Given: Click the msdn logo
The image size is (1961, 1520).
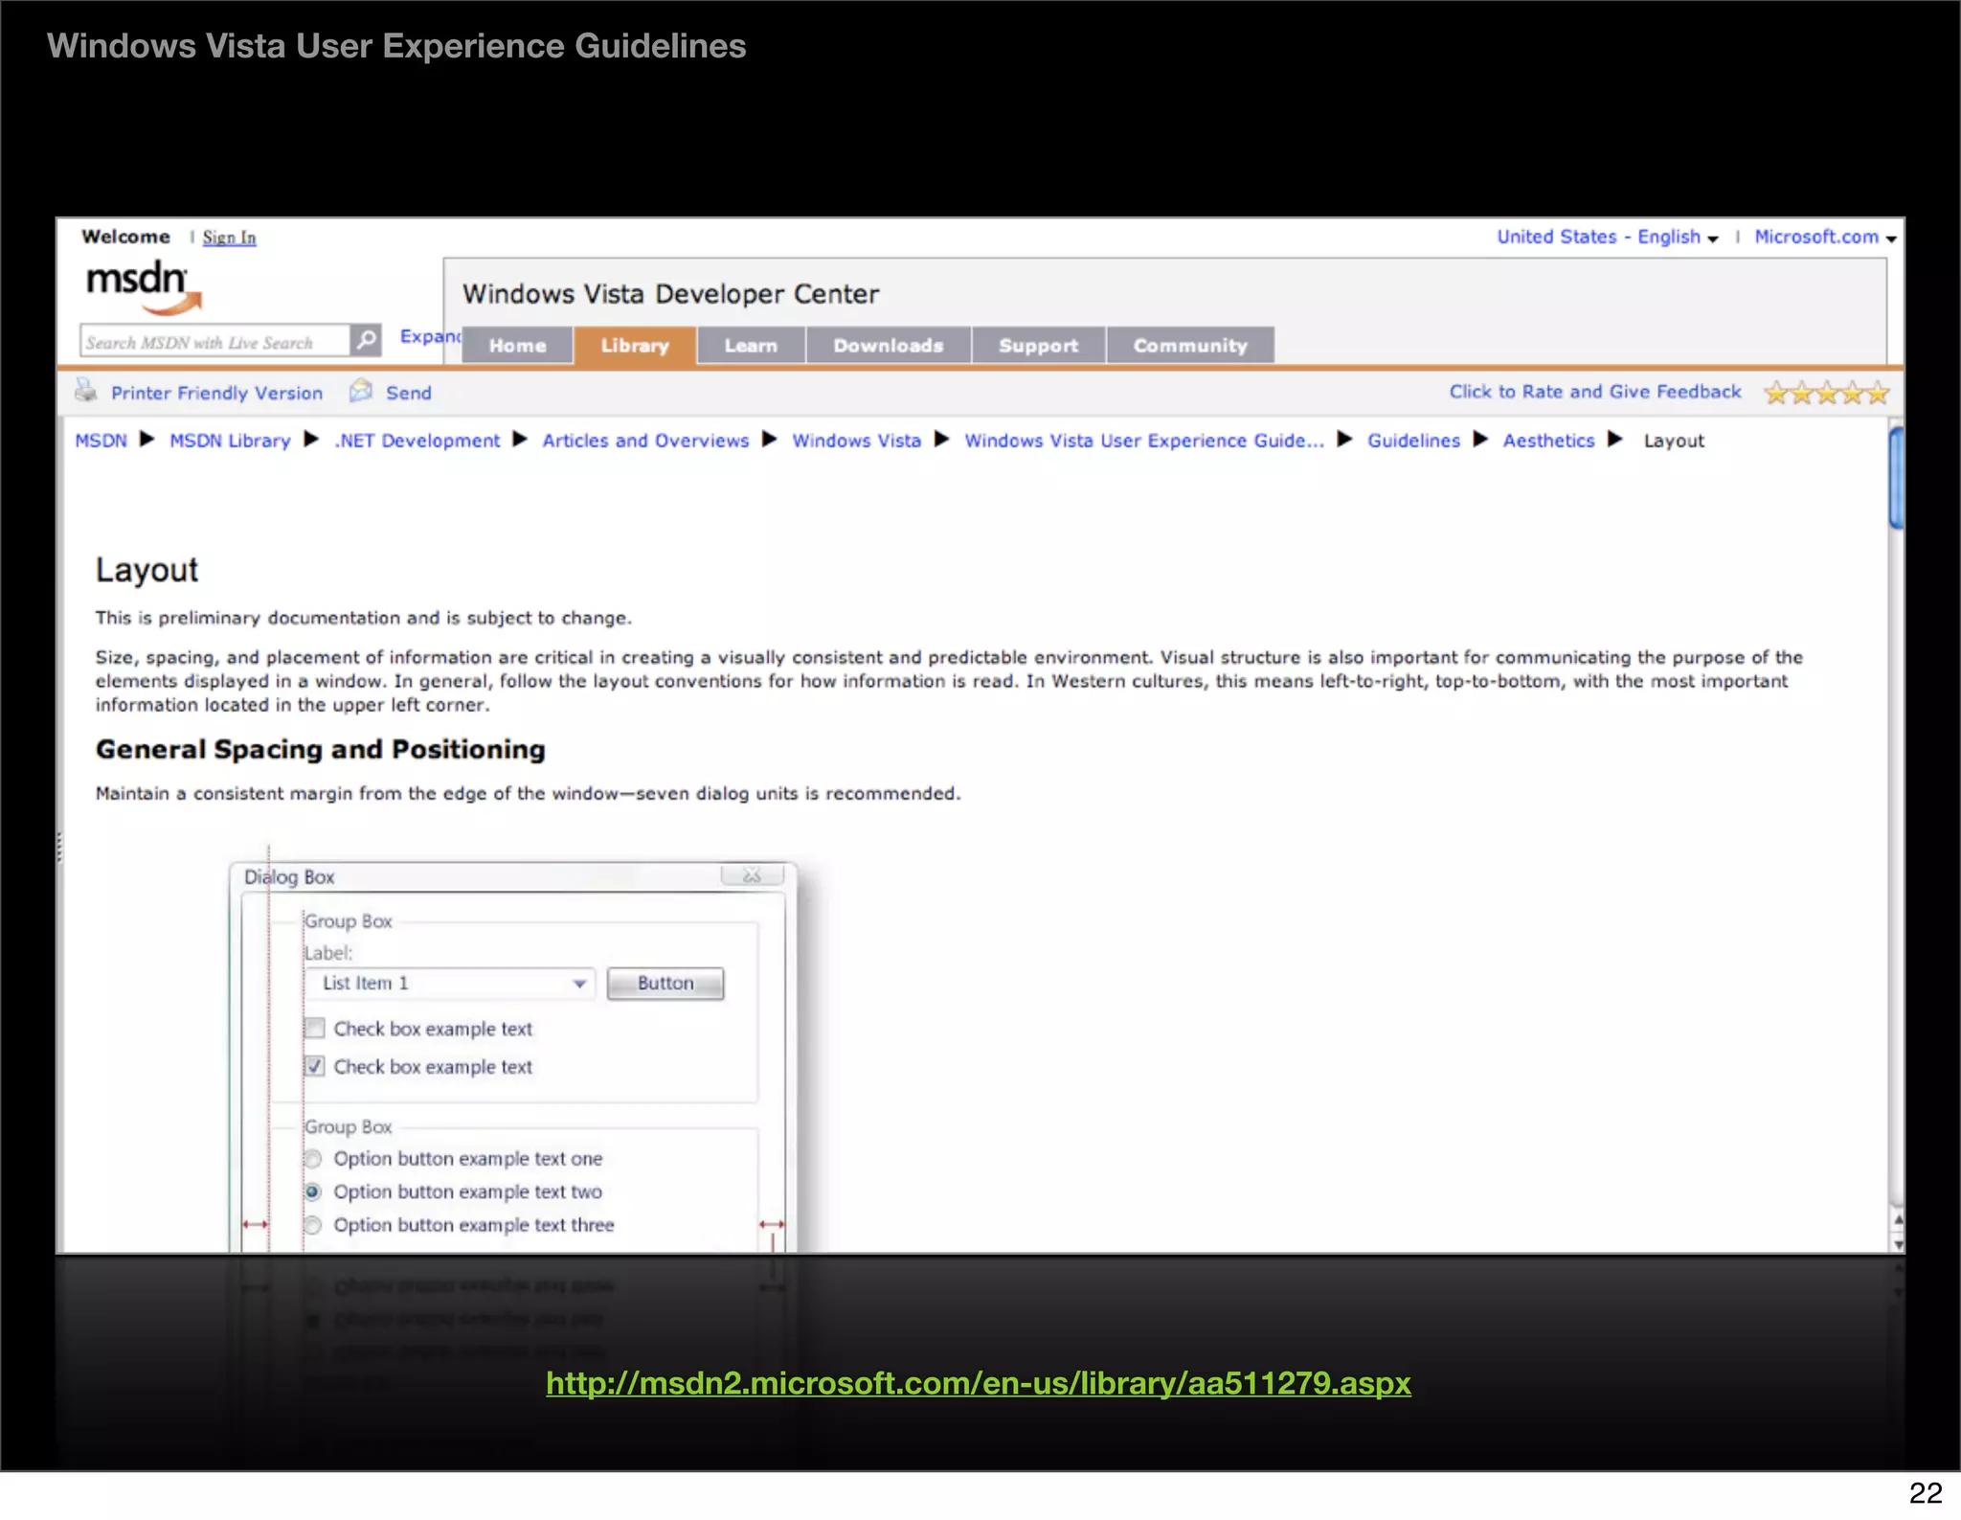Looking at the screenshot, I should (144, 285).
